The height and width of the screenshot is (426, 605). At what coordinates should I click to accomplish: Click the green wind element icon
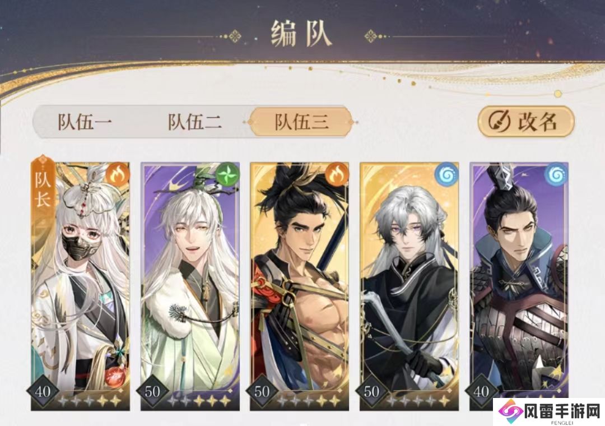[x=227, y=174]
